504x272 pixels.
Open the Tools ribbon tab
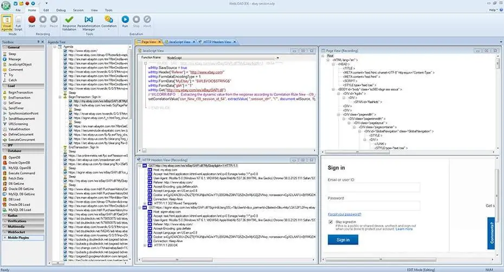[108, 10]
